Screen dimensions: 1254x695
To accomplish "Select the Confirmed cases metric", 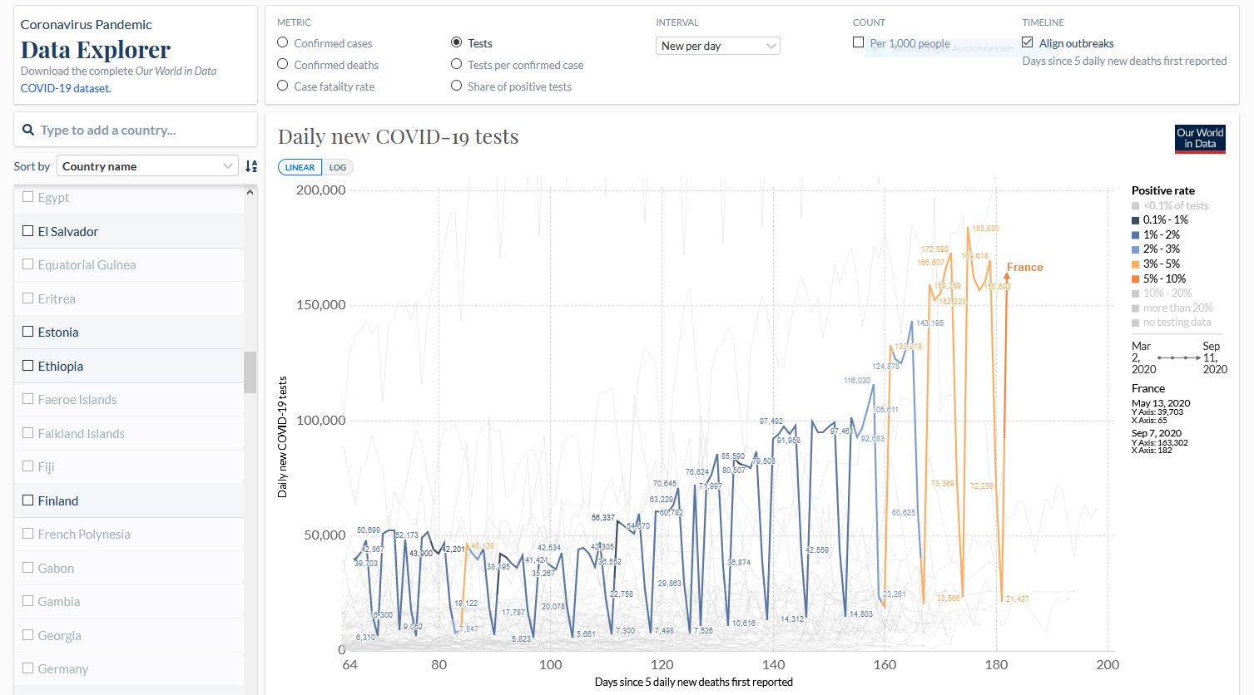I will (x=283, y=43).
